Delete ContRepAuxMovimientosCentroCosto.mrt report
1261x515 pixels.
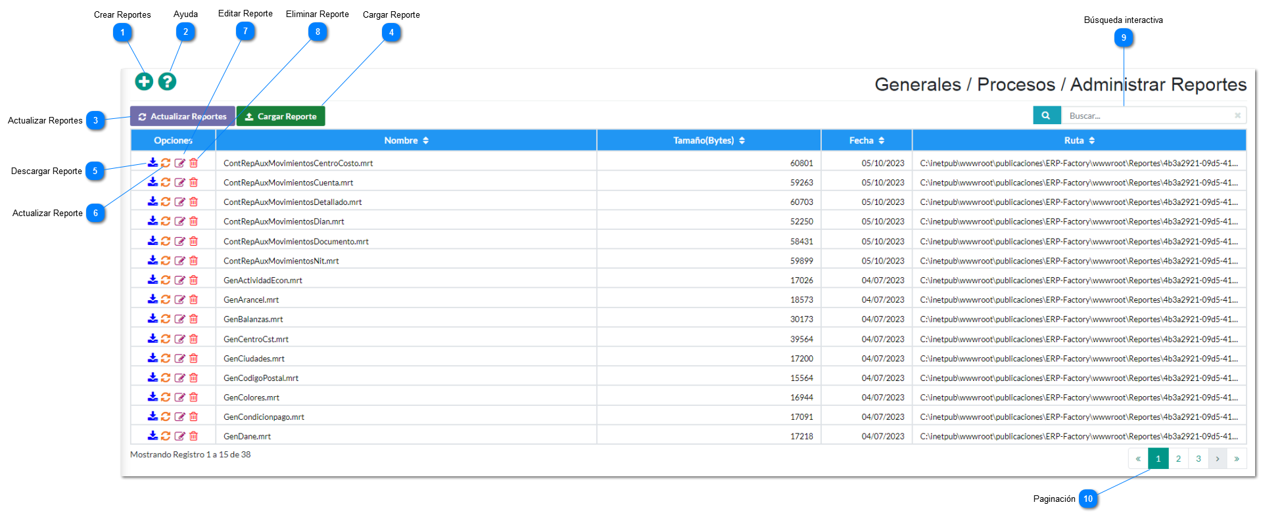coord(193,163)
